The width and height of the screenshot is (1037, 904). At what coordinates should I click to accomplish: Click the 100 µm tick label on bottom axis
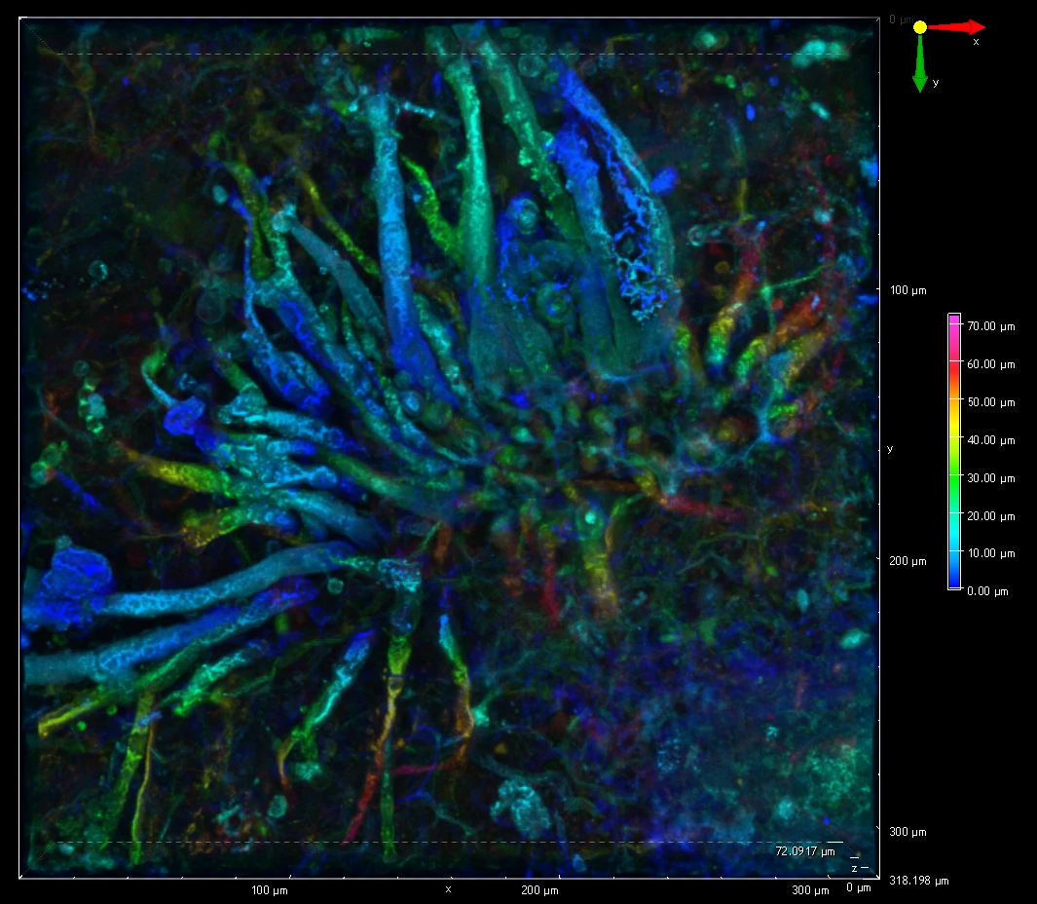coord(269,890)
